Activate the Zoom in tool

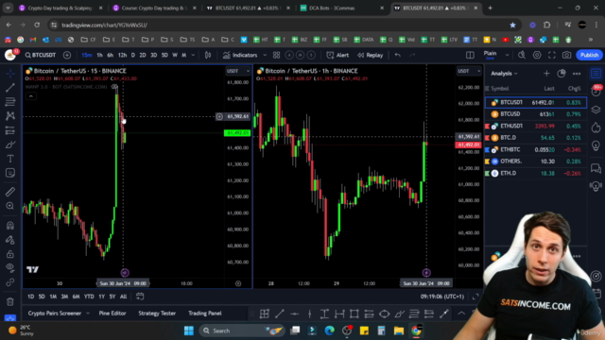[10, 206]
